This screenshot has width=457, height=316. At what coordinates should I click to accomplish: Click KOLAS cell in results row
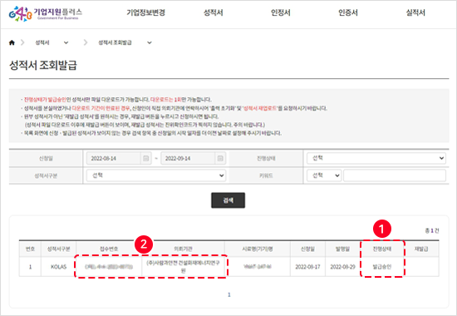pyautogui.click(x=59, y=267)
